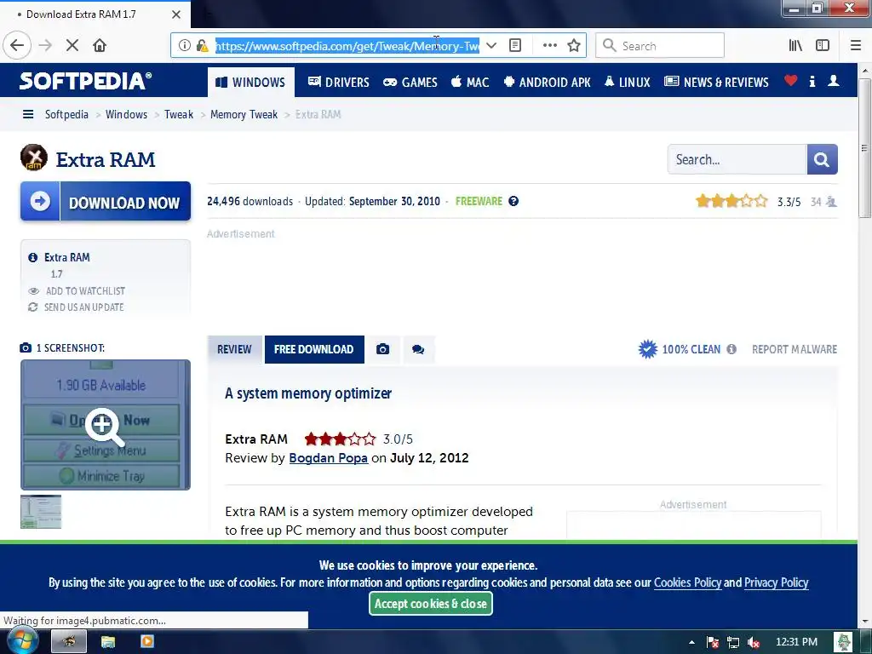
Task: Go to Tweak breadcrumb link
Action: [179, 114]
